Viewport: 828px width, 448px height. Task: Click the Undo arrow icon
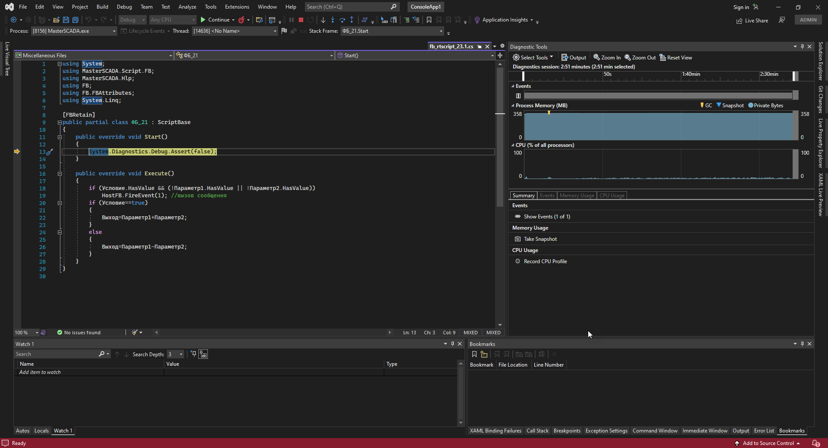point(88,20)
